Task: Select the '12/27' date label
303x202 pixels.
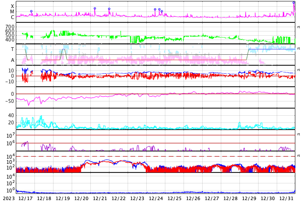Action: 212,199
